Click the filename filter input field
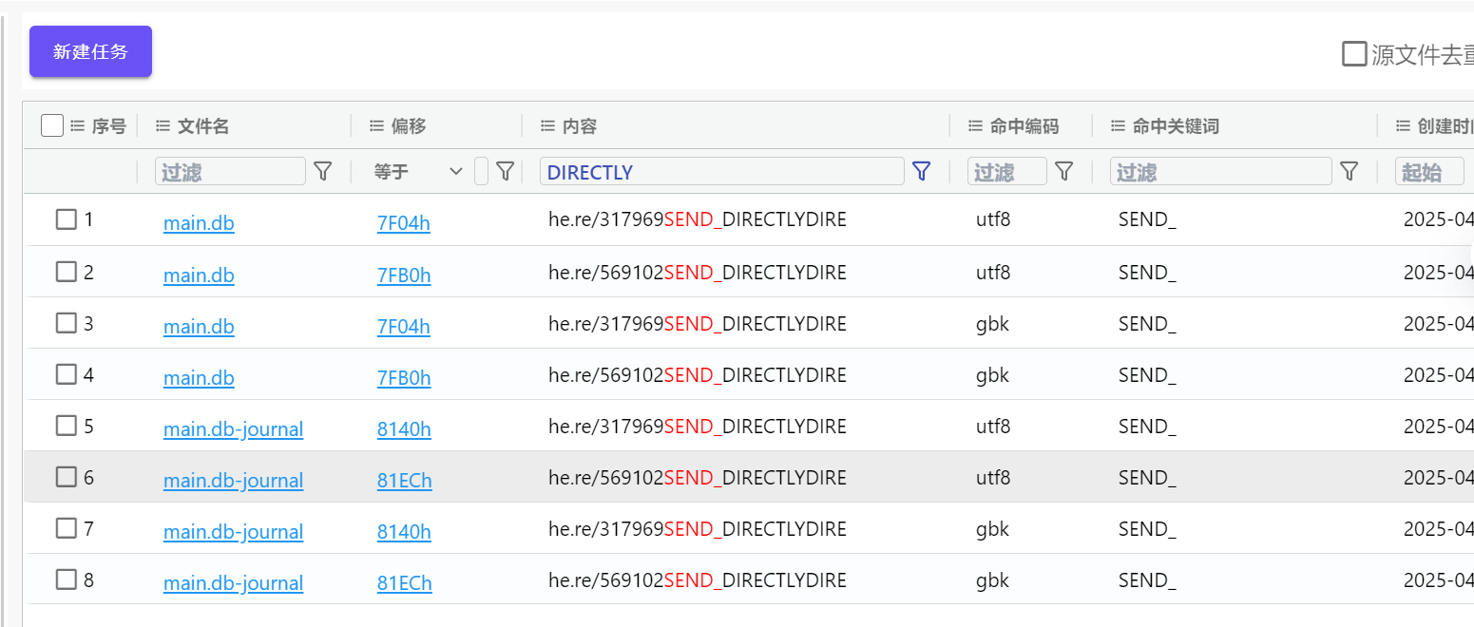1474x627 pixels. click(x=230, y=171)
